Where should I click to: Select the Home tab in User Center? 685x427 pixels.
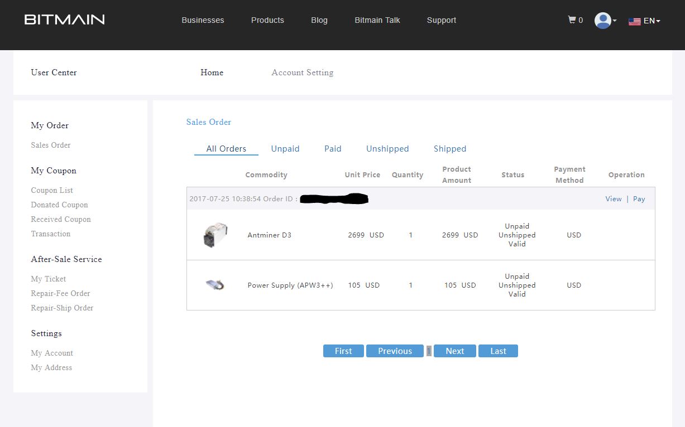click(x=212, y=72)
